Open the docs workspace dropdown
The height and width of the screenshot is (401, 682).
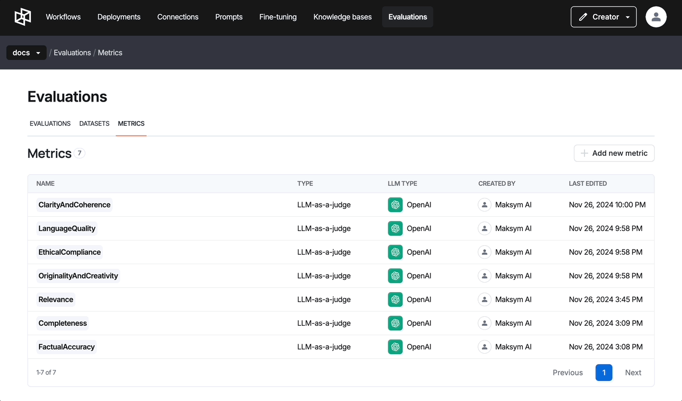point(26,53)
